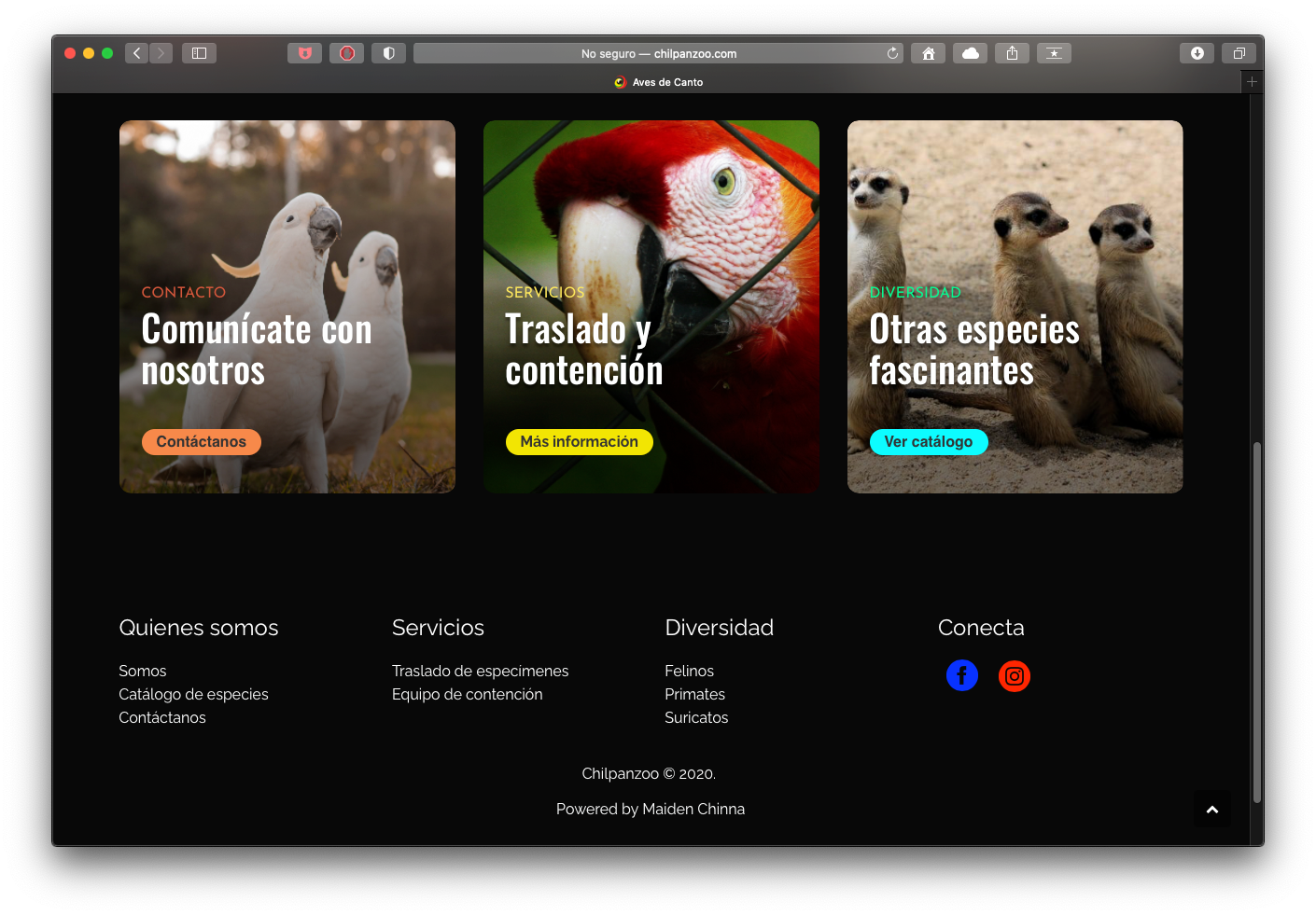The image size is (1316, 915).
Task: Open the Facebook icon under Conecta
Action: coord(962,675)
